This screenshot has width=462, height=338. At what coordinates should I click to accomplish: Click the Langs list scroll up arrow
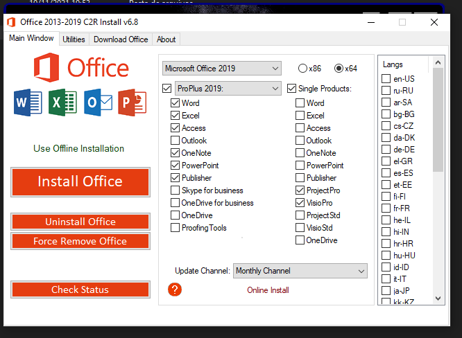point(438,62)
